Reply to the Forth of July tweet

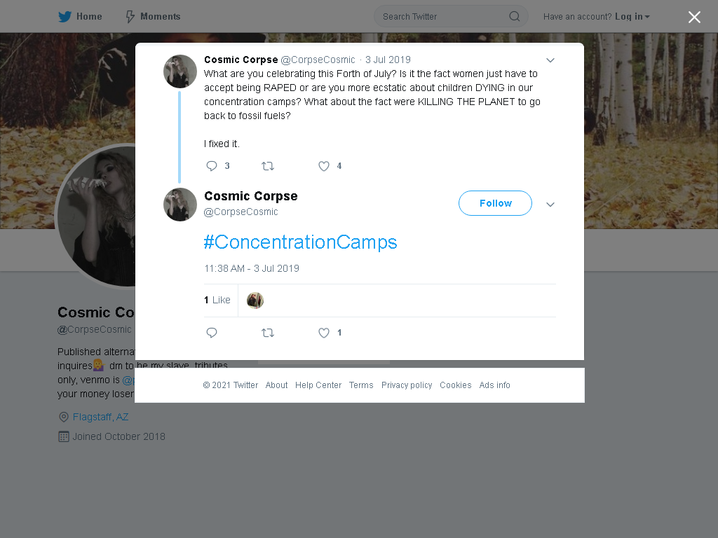point(211,166)
